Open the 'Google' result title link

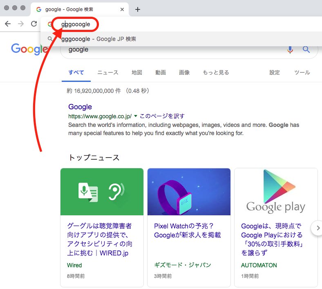coord(80,107)
